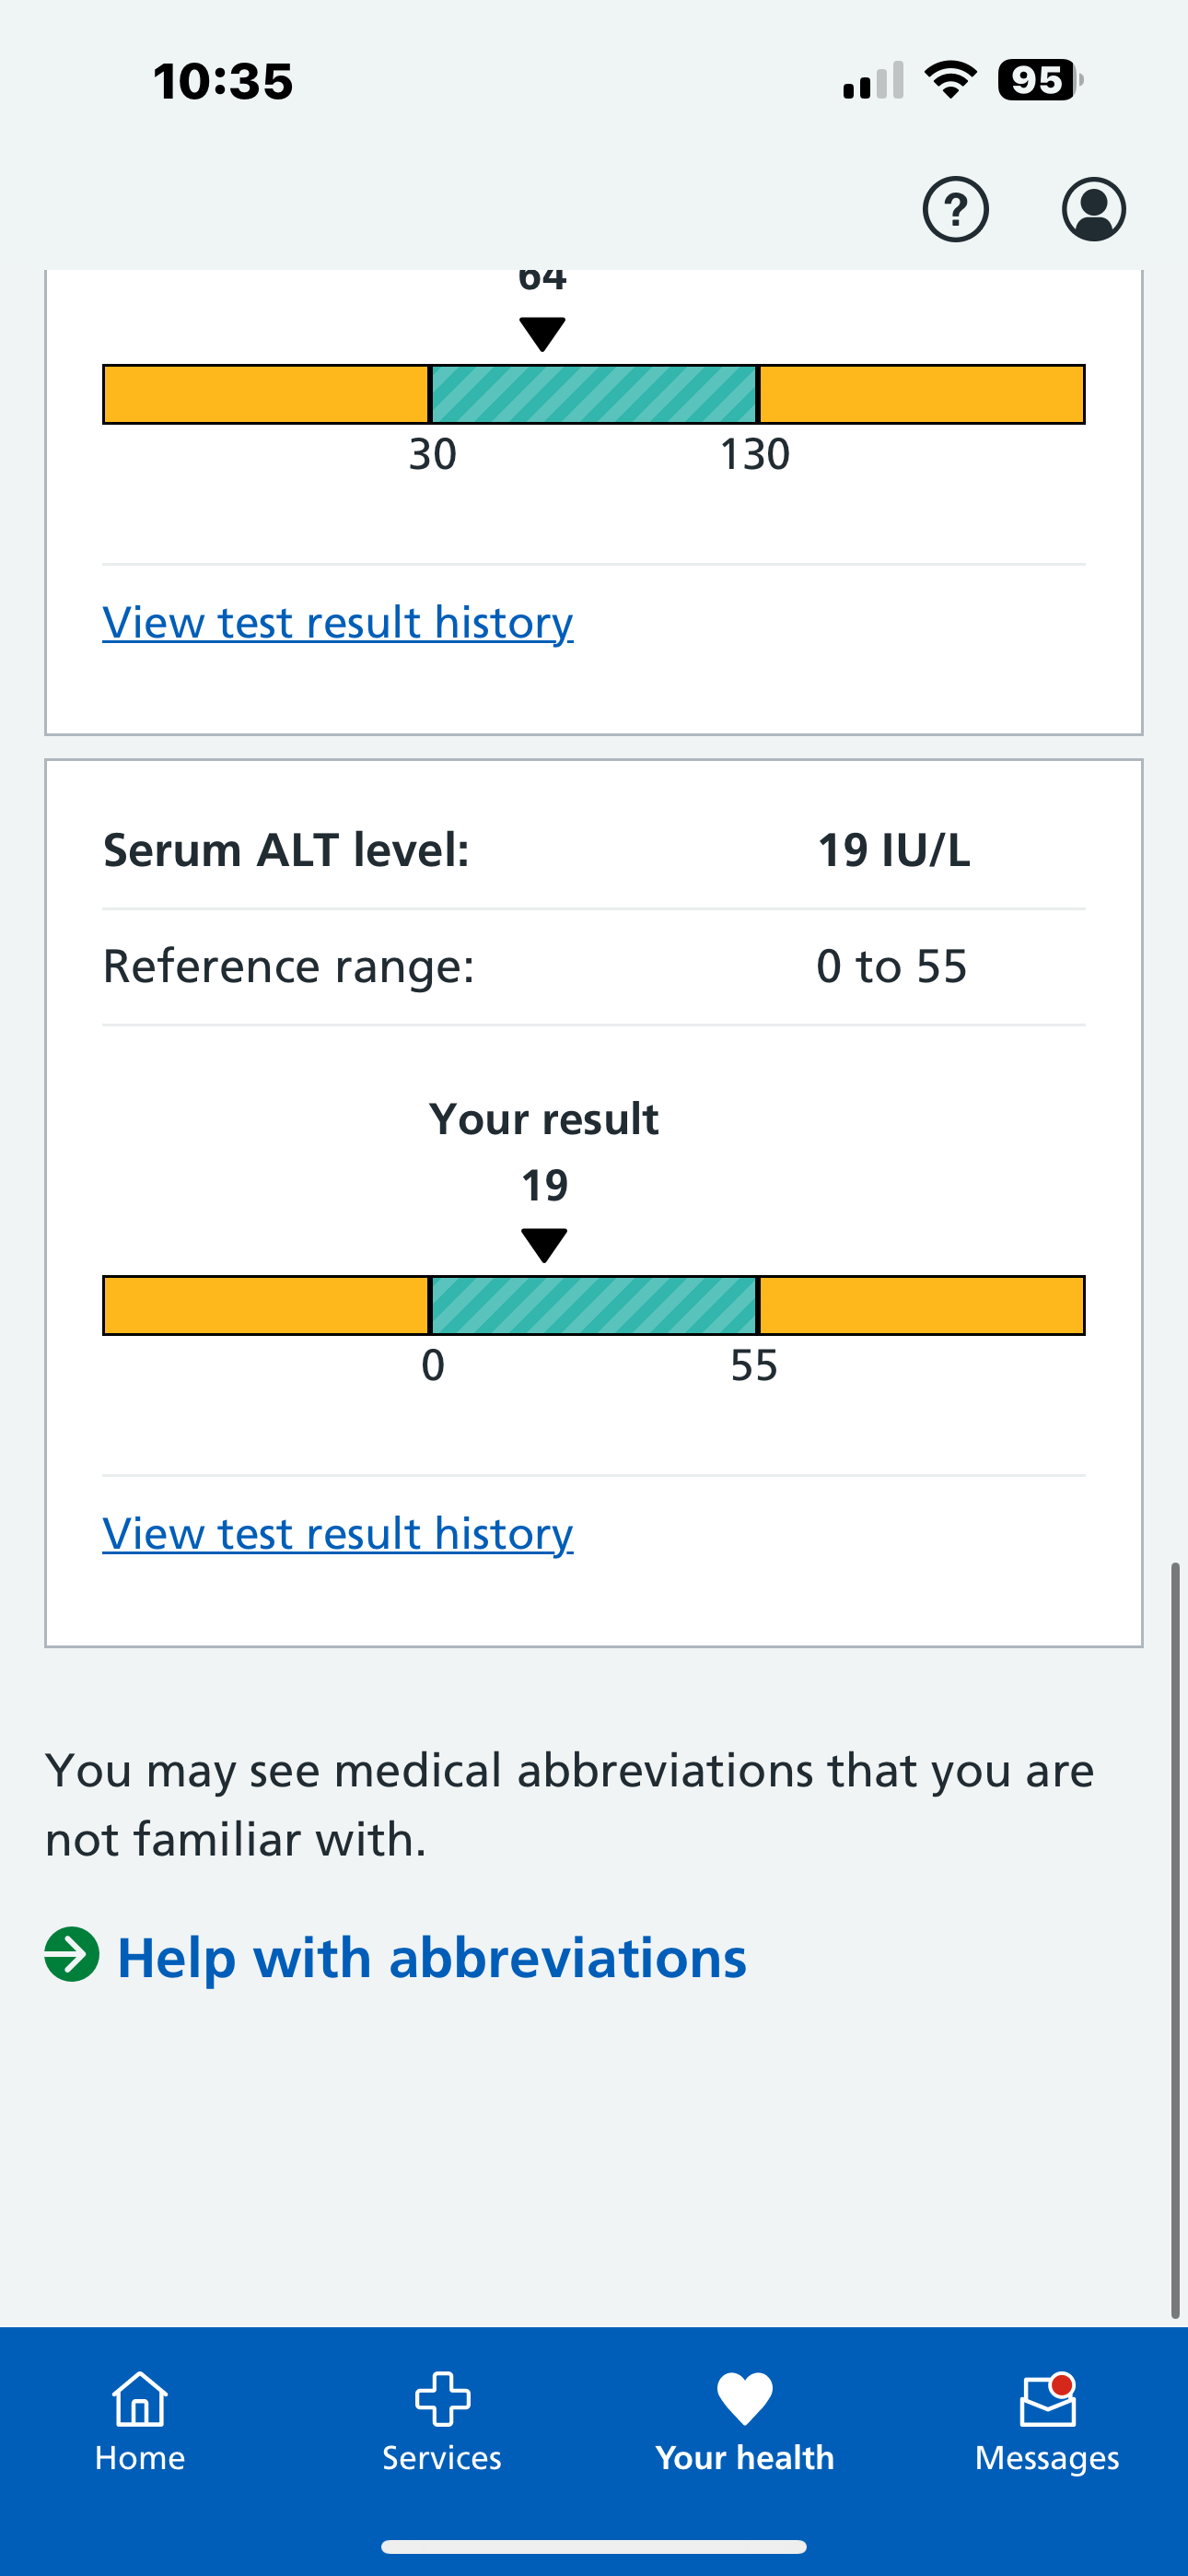Tap the Your health heart icon

[x=745, y=2398]
